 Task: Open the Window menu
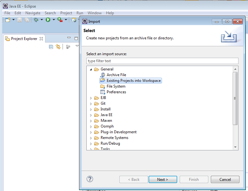click(x=95, y=13)
